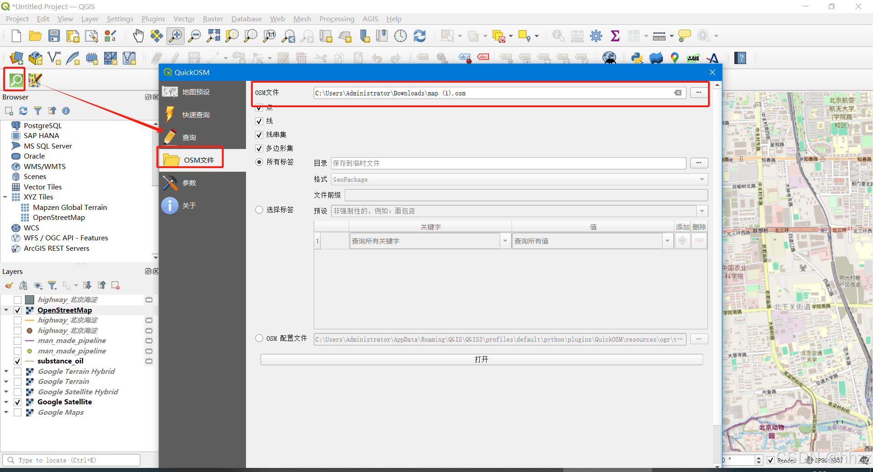Click the Identify Features tool
873x472 pixels.
point(558,36)
